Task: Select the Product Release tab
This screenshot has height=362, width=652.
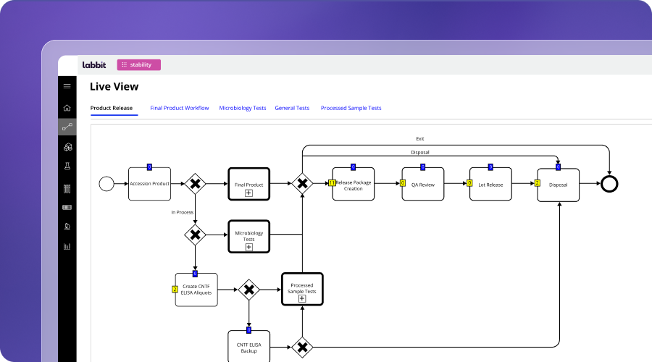Action: pyautogui.click(x=112, y=108)
